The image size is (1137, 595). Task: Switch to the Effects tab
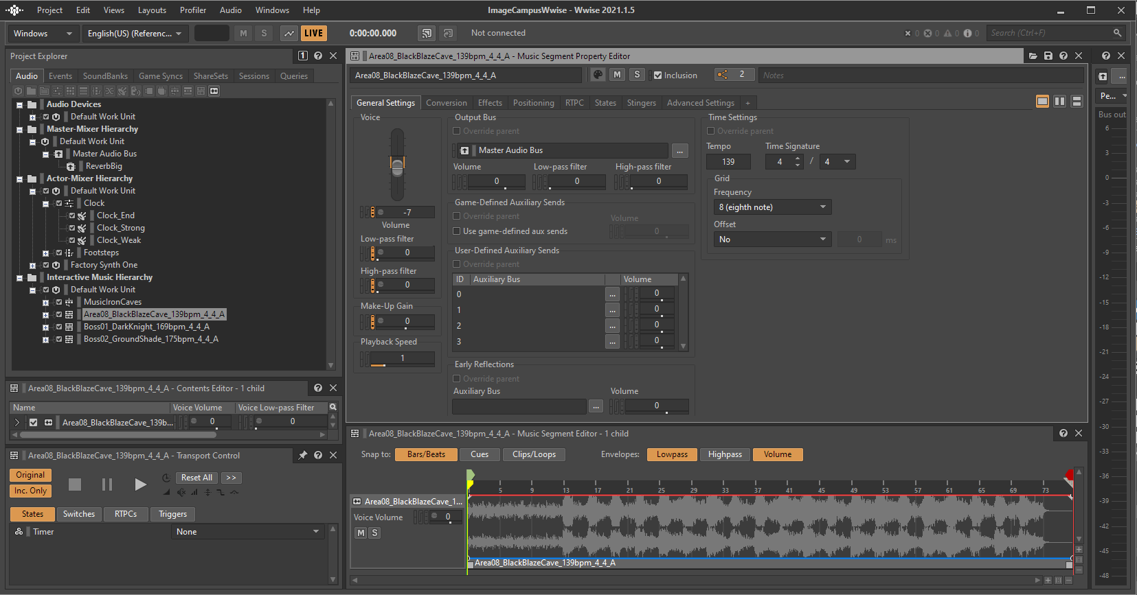(490, 103)
